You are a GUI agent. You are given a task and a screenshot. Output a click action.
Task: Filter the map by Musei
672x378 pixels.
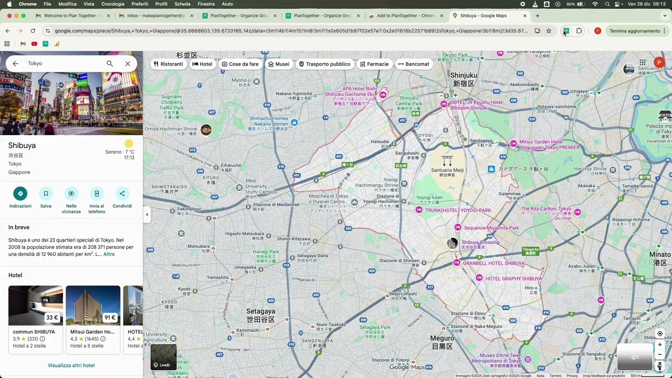coord(278,64)
